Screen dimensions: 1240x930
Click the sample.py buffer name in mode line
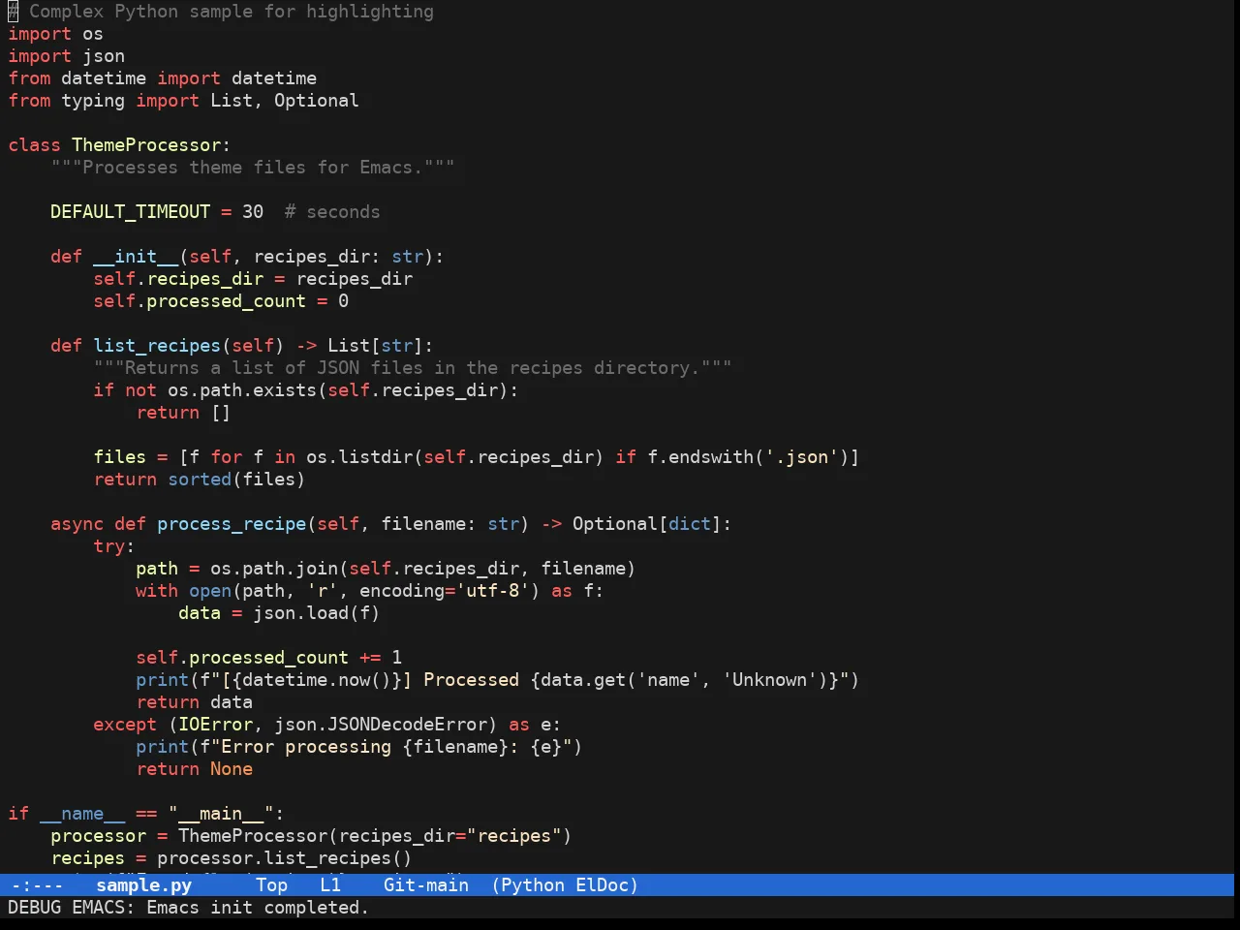click(x=143, y=885)
